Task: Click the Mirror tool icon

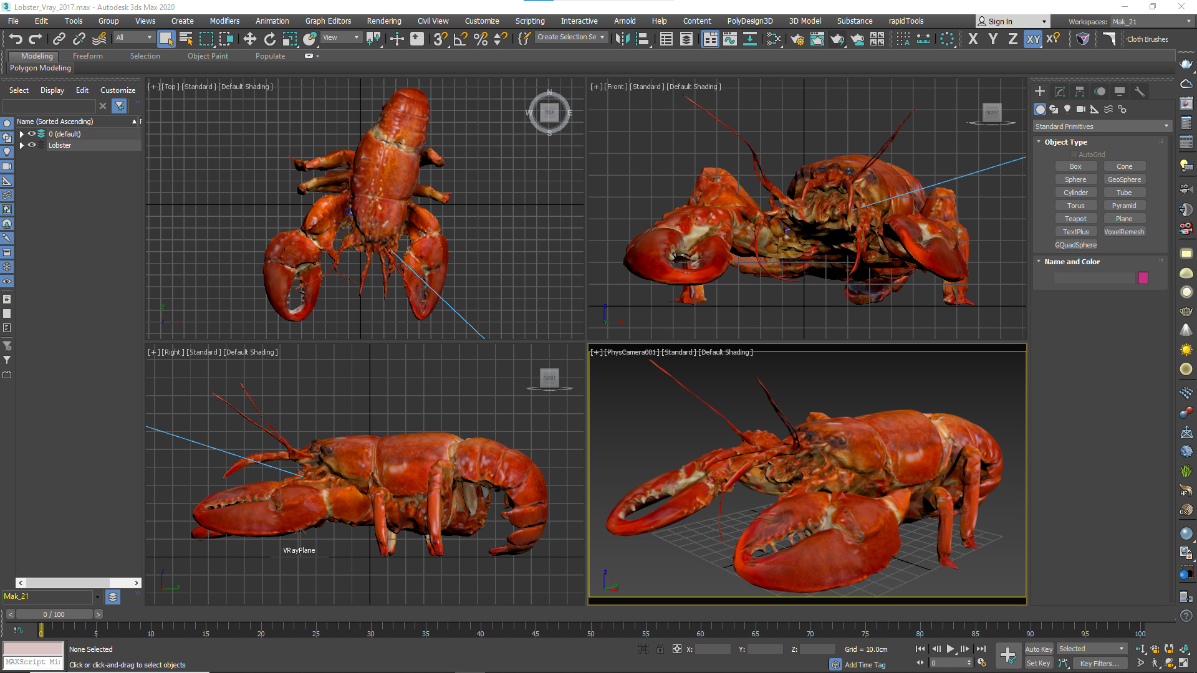Action: pyautogui.click(x=622, y=39)
